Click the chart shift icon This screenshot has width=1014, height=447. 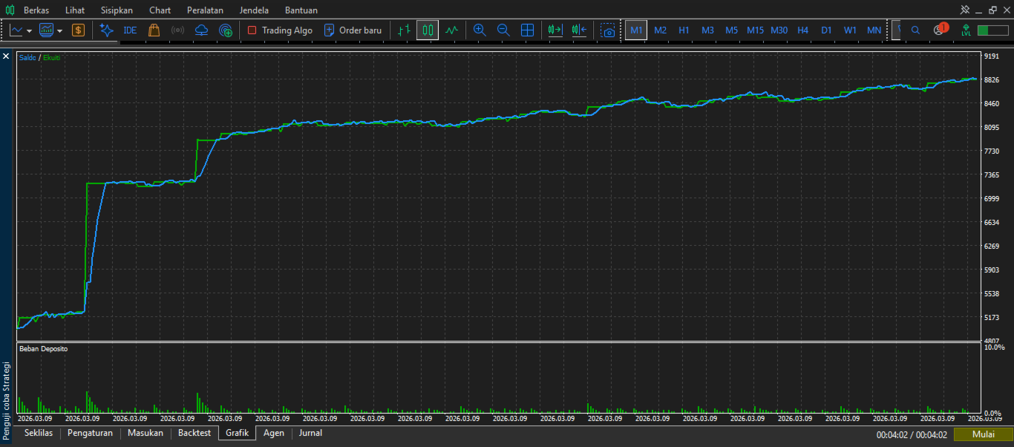tap(579, 30)
